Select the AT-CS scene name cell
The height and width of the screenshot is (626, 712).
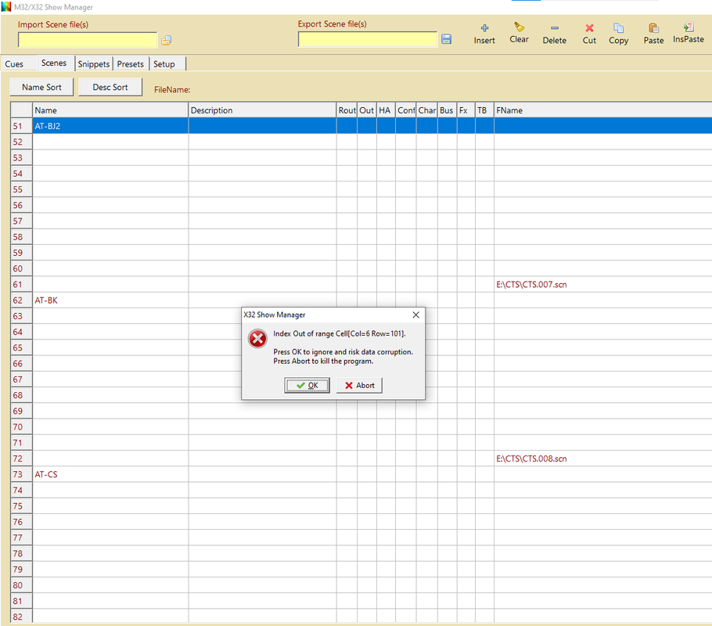pos(110,474)
